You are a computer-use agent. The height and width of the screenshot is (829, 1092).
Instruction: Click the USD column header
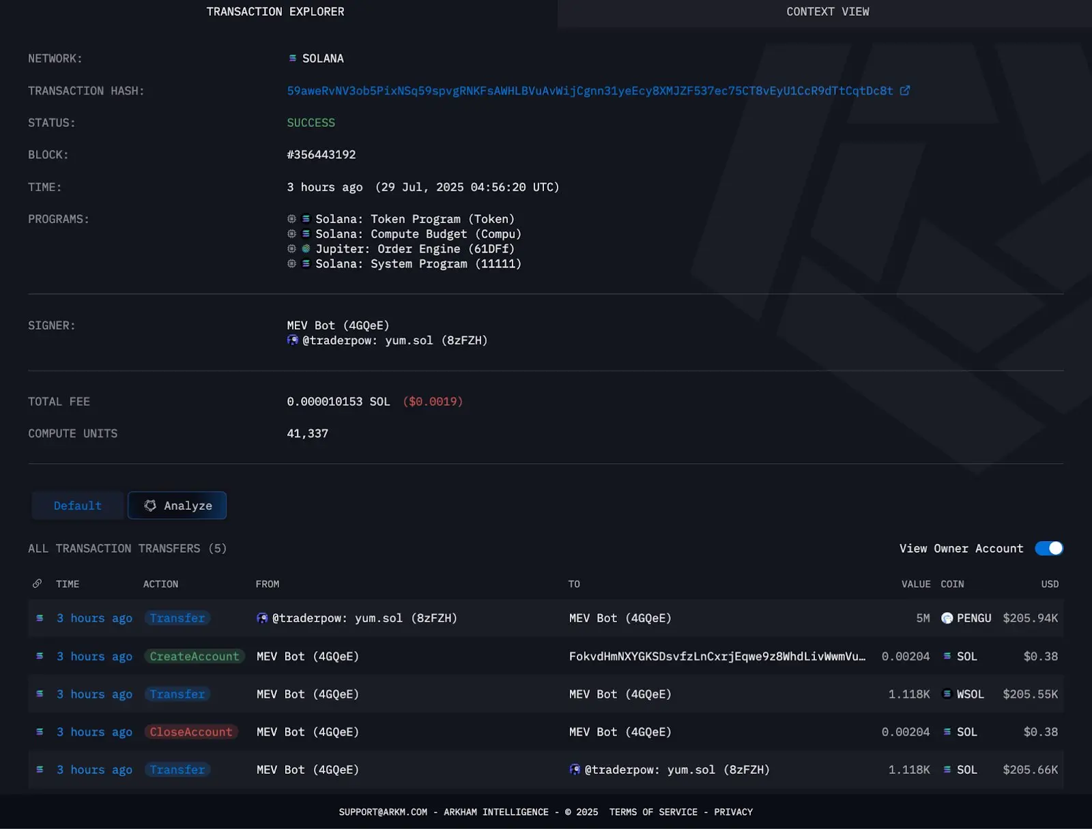pyautogui.click(x=1050, y=584)
